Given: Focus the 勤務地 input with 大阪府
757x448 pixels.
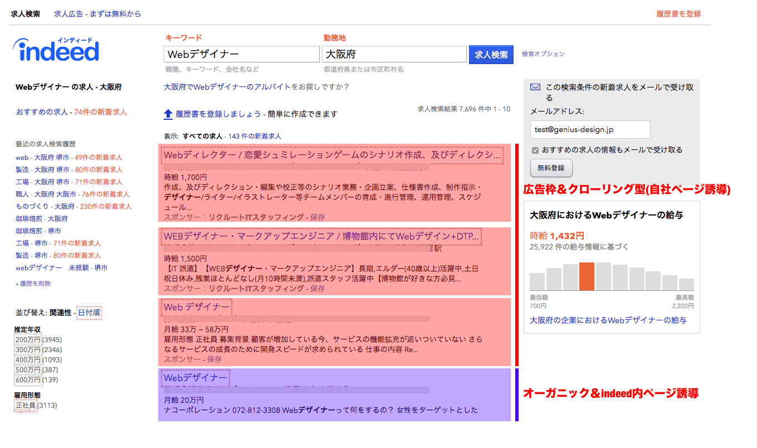Looking at the screenshot, I should tap(394, 54).
